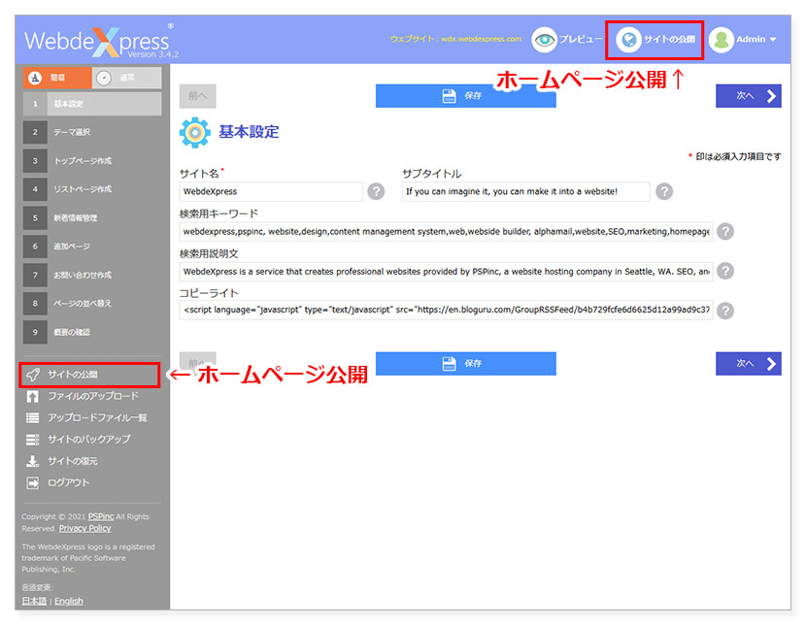Viewport: 806px width, 625px height.
Task: Click the chevron arrow in top 次へ button
Action: [x=771, y=96]
